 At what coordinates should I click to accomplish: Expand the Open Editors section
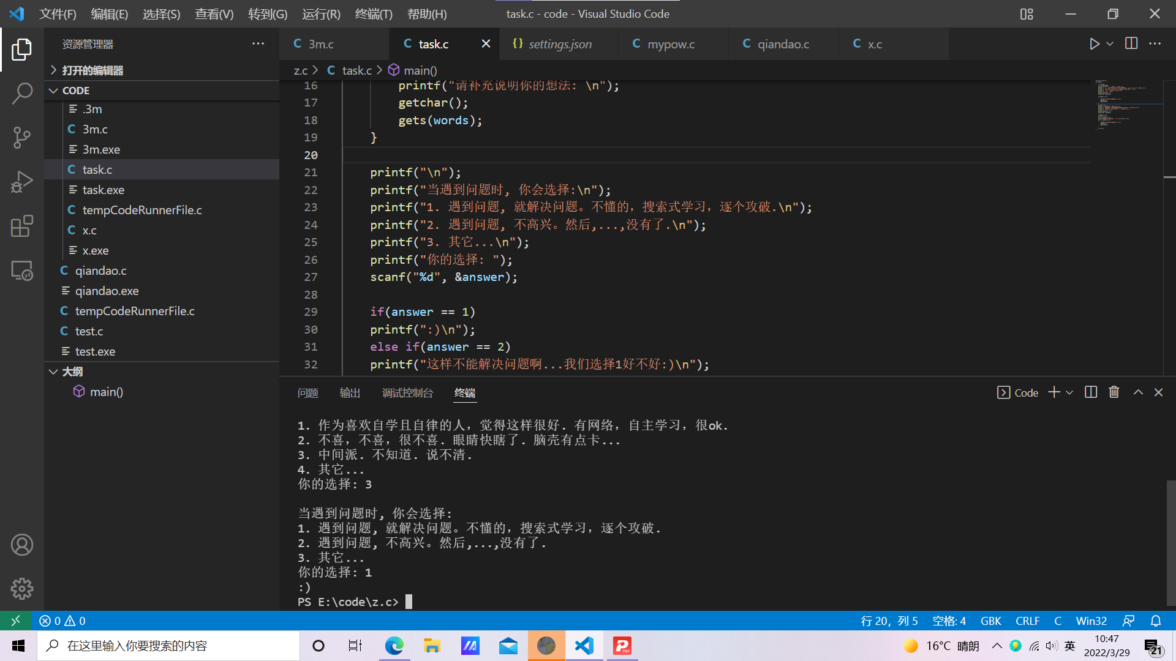pos(162,70)
